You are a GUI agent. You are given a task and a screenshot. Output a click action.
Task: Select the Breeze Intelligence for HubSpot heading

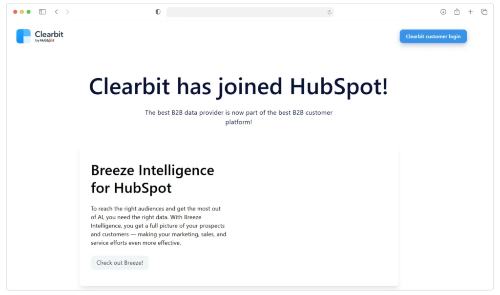click(152, 179)
